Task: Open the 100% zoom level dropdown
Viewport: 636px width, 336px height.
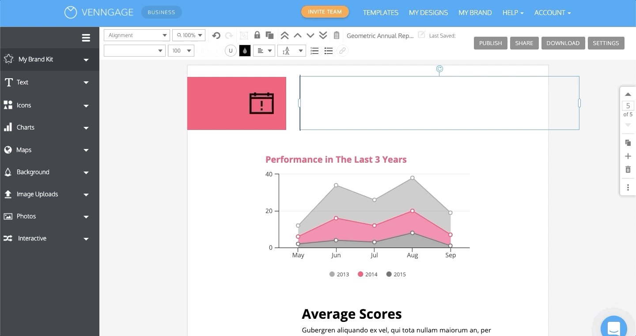Action: pyautogui.click(x=189, y=35)
